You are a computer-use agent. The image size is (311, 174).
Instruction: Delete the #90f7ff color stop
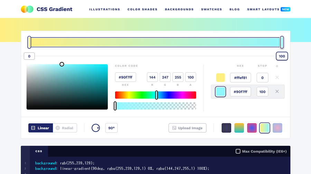(x=277, y=92)
